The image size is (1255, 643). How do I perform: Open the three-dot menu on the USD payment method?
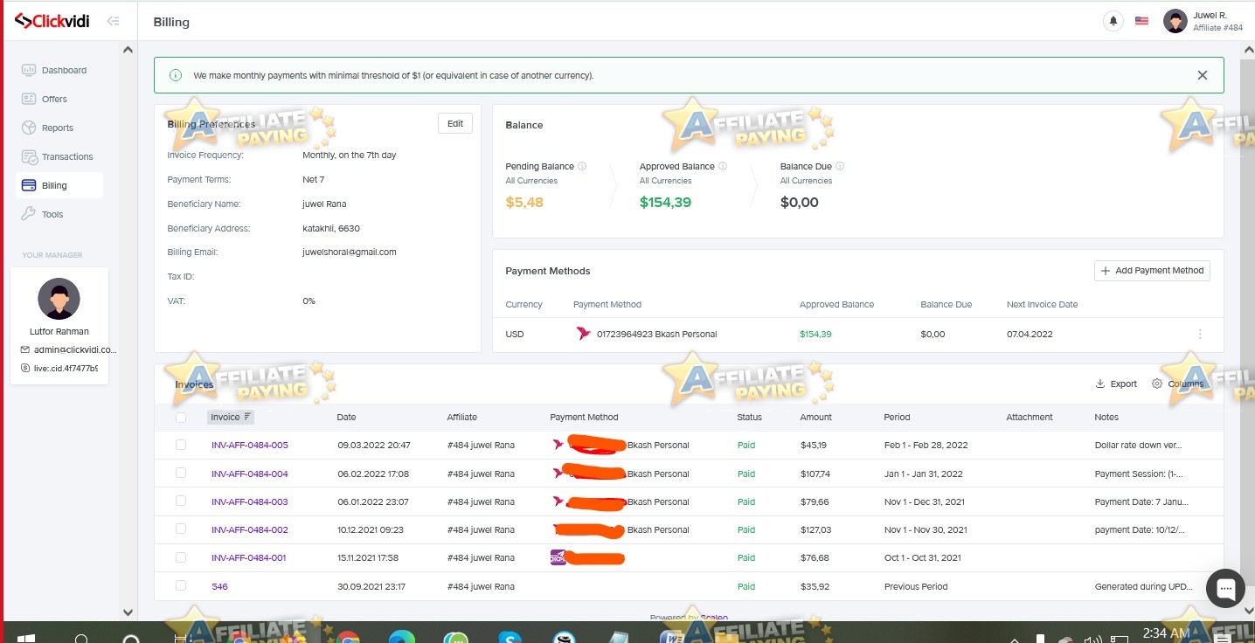(1200, 334)
